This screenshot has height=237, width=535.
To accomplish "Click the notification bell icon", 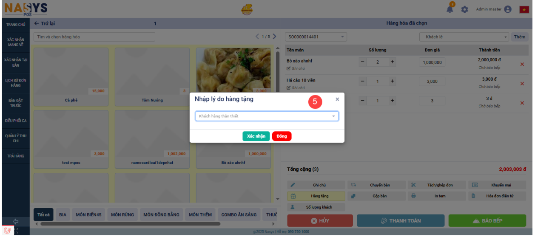I will (450, 10).
